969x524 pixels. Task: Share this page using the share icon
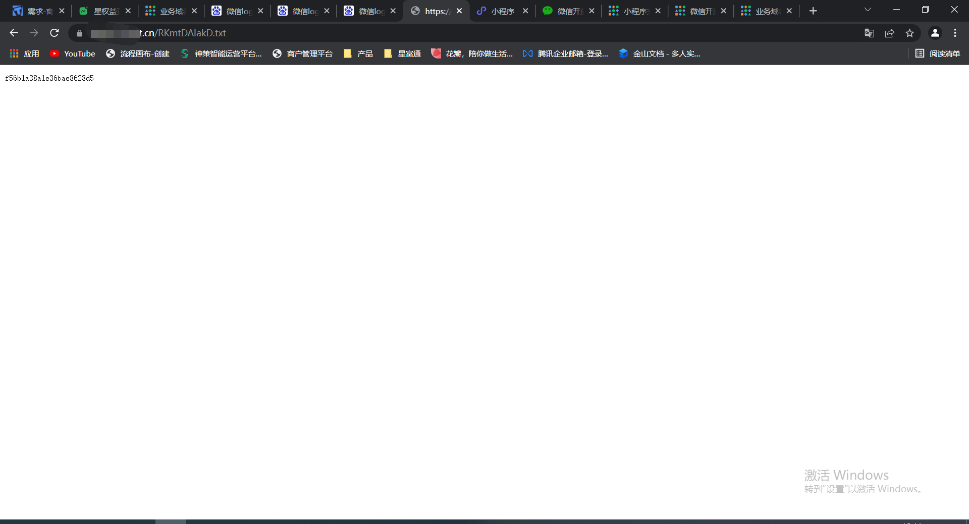coord(889,33)
